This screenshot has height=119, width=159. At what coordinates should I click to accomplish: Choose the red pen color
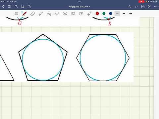tap(97, 14)
